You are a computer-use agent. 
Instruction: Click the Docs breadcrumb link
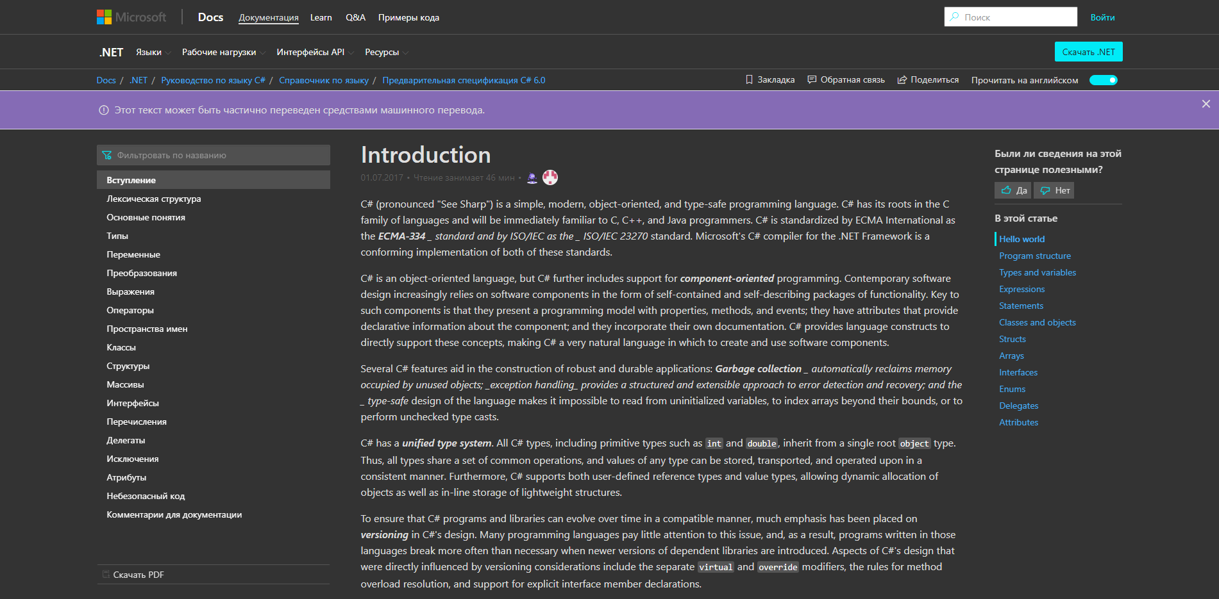pyautogui.click(x=106, y=80)
